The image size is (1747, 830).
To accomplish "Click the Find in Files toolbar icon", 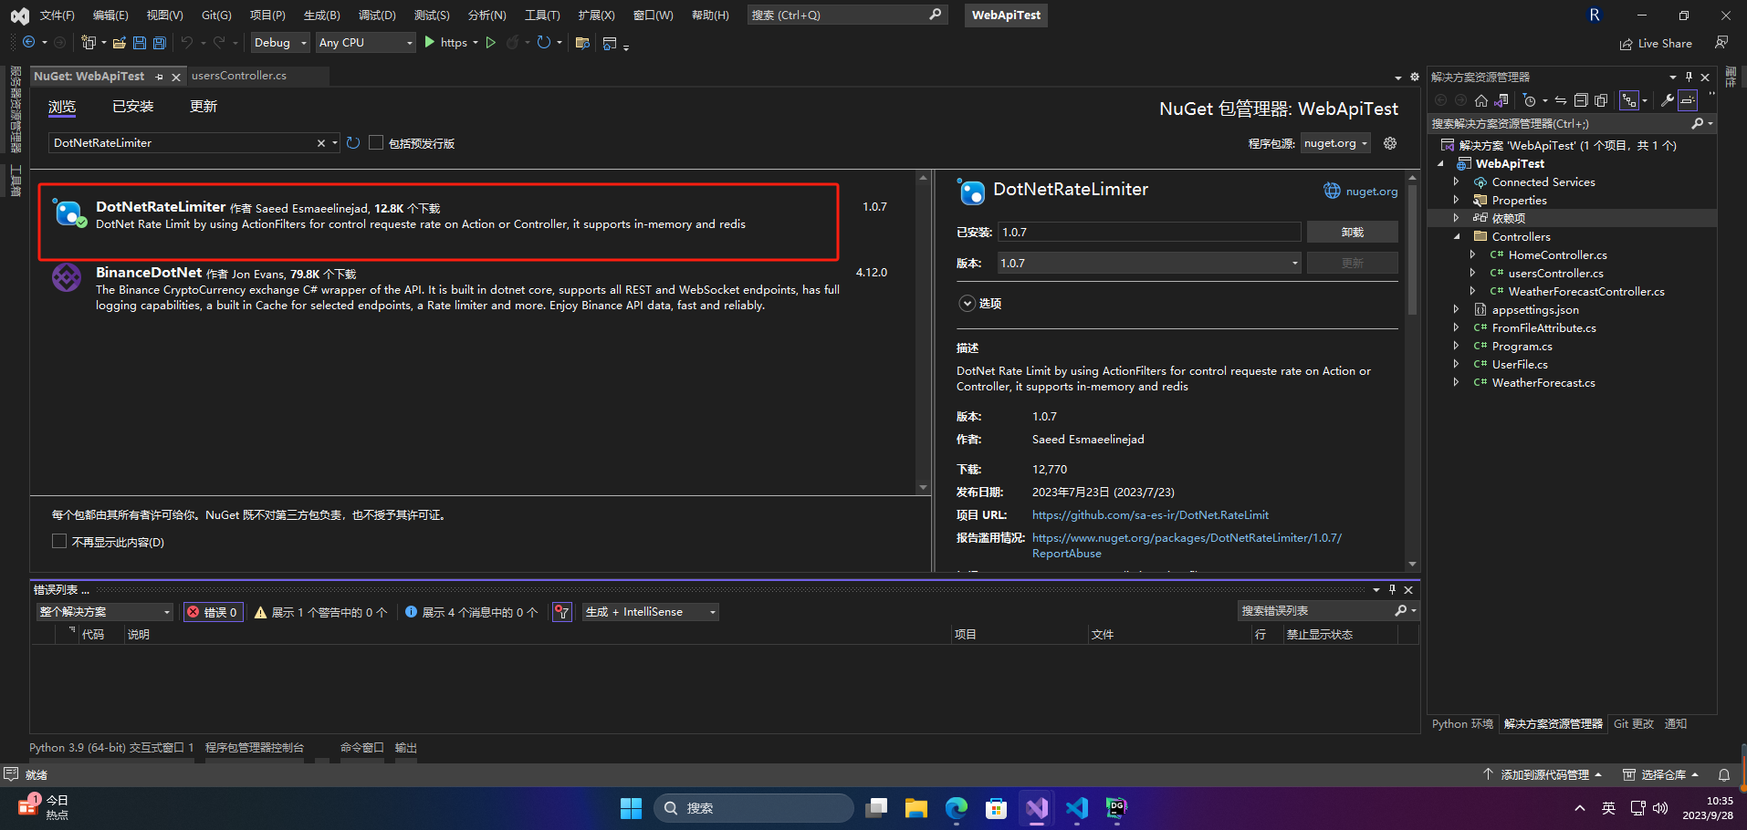I will 582,43.
